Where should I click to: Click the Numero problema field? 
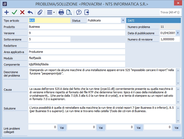tap(170, 27)
